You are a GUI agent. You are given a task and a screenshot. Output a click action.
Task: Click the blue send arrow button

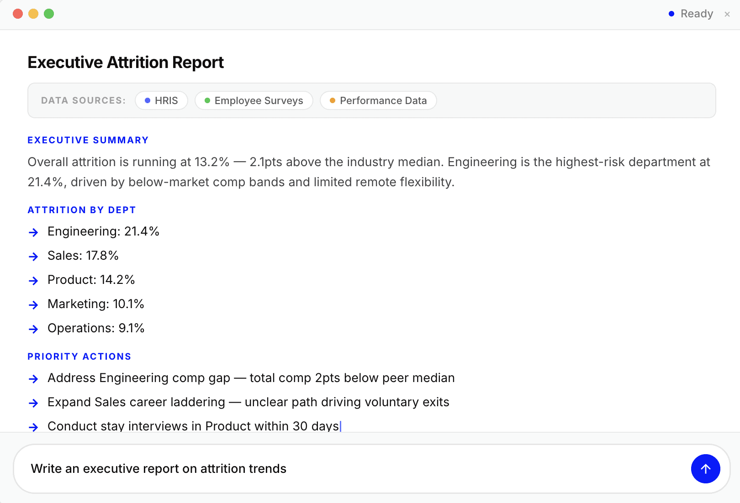click(705, 469)
